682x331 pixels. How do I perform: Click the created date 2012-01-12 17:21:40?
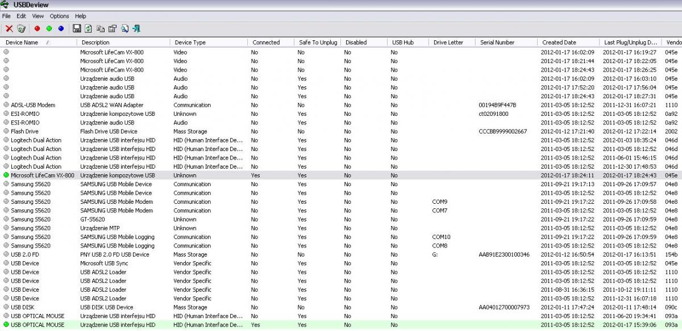coord(568,131)
